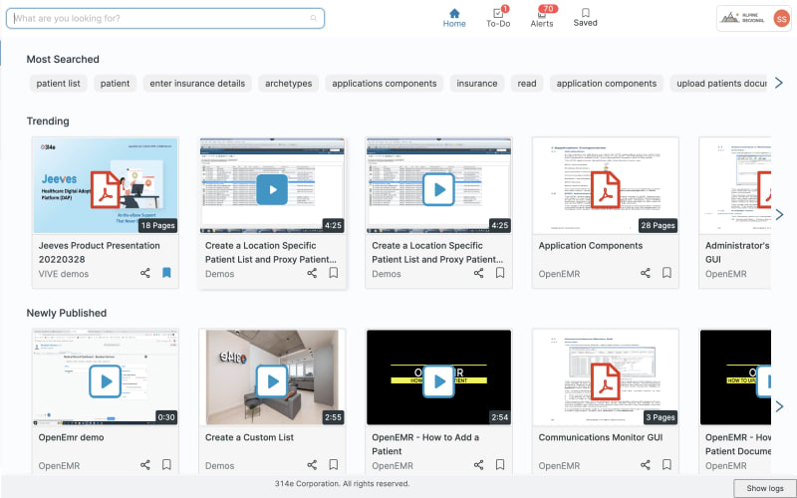Open 'Communications Monitor GUI' title link
Screen dimensions: 797x498
[x=601, y=437]
